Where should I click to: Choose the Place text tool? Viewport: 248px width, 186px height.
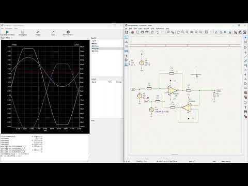[245, 107]
